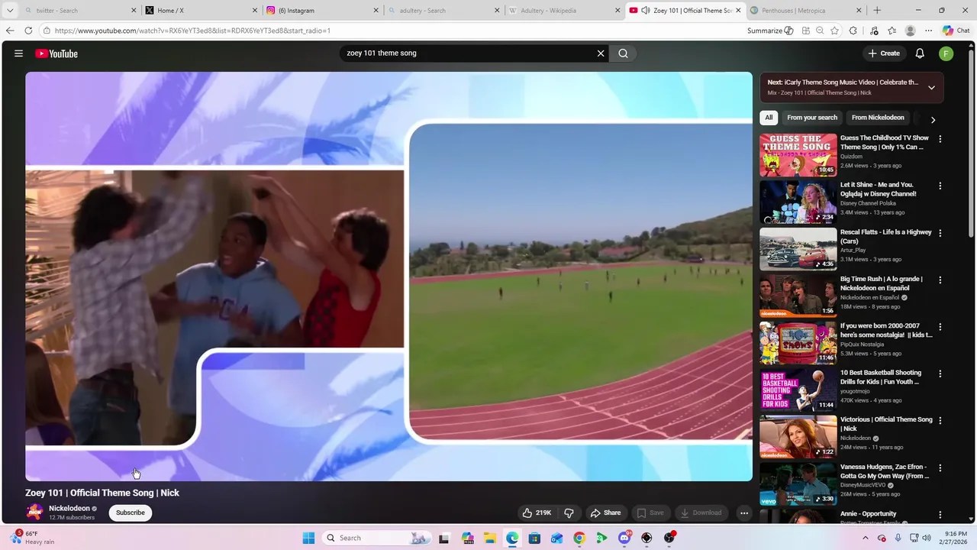The image size is (977, 550).
Task: Click the YouTube search magnifier button
Action: pos(624,53)
